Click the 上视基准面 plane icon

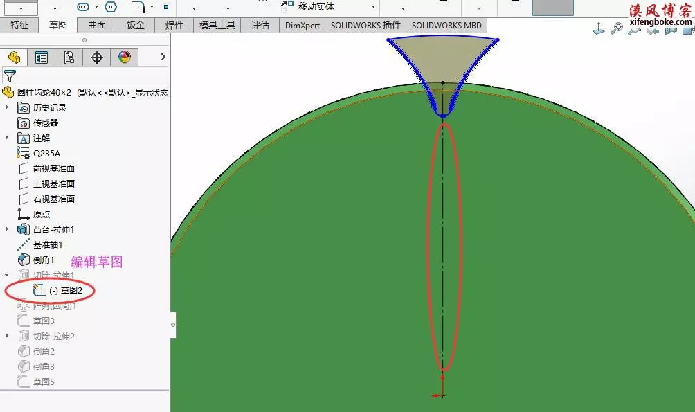pyautogui.click(x=24, y=183)
